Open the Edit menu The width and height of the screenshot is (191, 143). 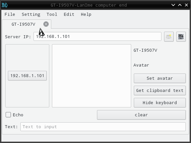(69, 14)
